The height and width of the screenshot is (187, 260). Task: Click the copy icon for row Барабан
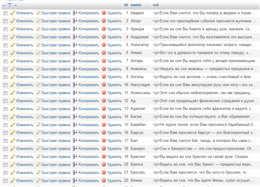[x=75, y=125]
